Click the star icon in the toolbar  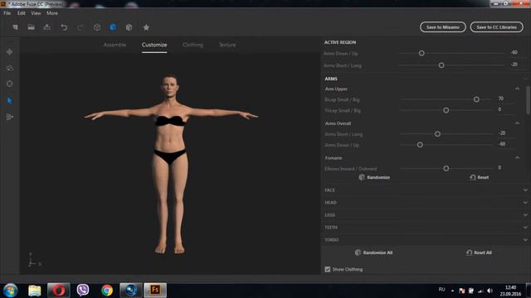(x=146, y=27)
